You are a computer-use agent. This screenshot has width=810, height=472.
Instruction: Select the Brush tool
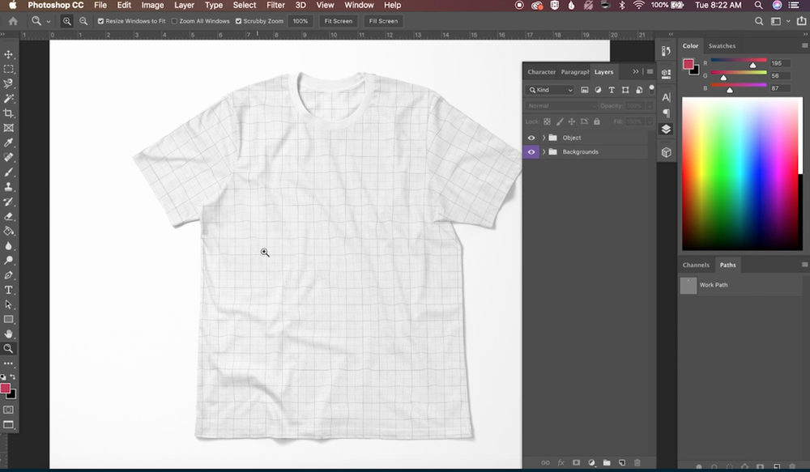point(8,172)
